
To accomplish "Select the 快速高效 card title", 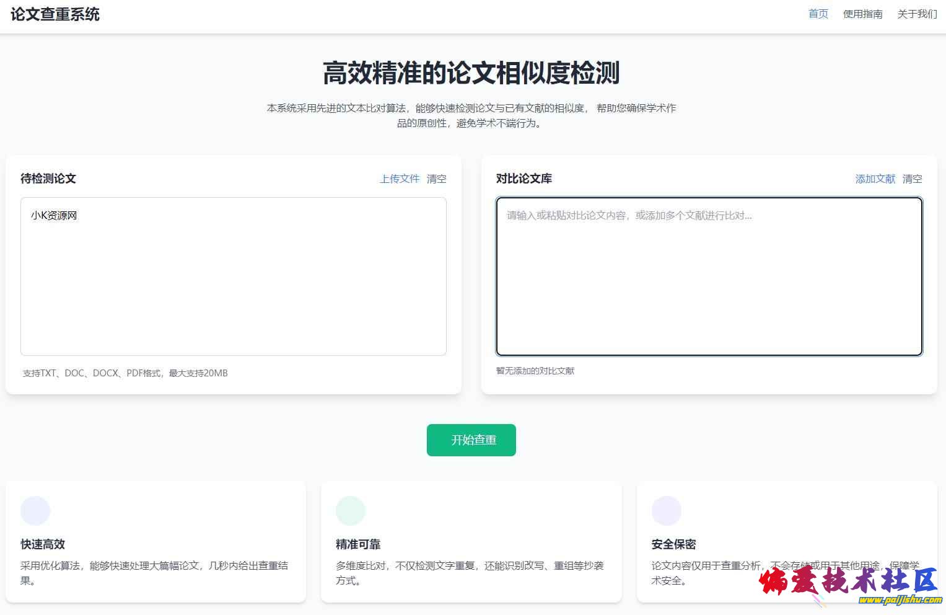I will pyautogui.click(x=43, y=544).
